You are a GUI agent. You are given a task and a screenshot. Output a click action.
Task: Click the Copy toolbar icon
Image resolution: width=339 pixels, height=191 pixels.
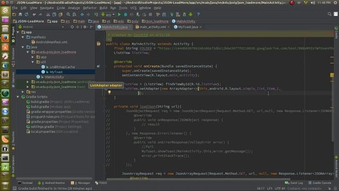(54, 14)
